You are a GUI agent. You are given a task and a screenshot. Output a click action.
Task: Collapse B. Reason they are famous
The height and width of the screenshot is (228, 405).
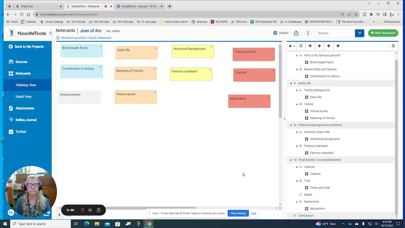[297, 69]
